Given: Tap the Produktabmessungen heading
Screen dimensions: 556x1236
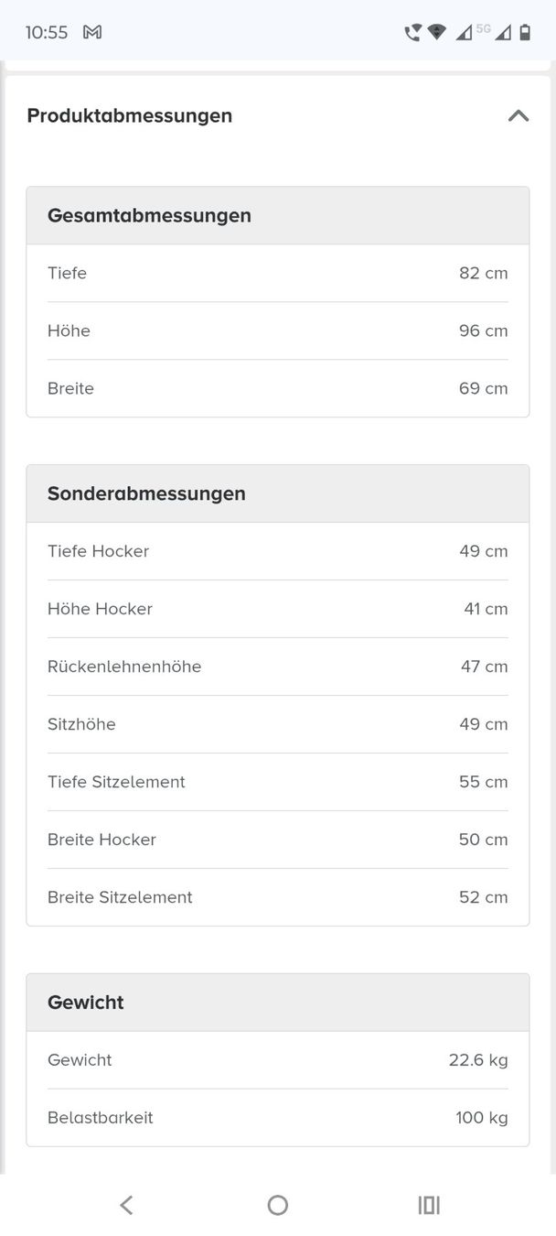Looking at the screenshot, I should point(129,115).
